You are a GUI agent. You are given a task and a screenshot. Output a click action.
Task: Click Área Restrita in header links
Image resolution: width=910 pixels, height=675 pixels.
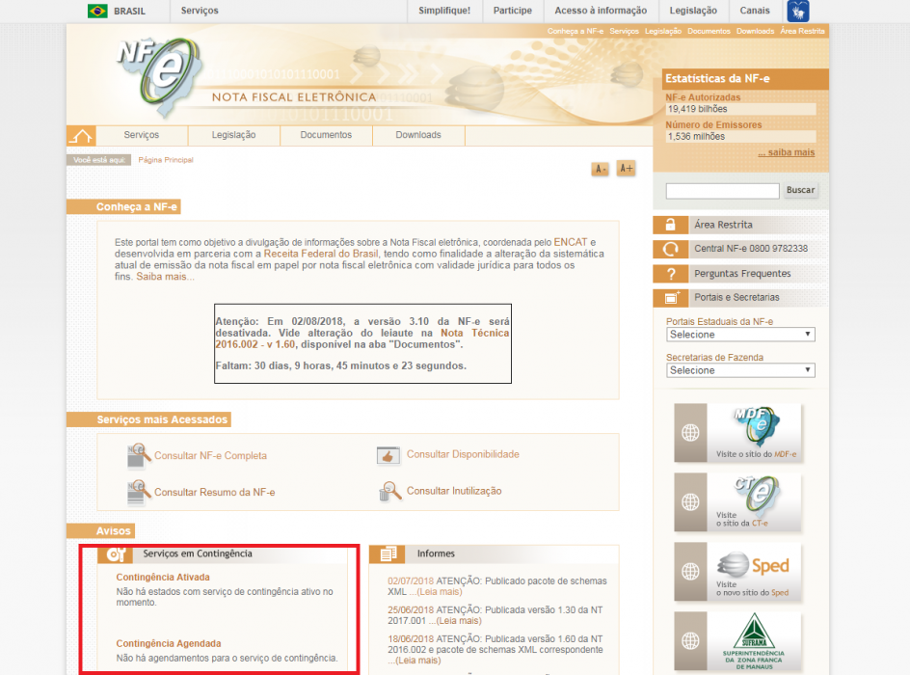pyautogui.click(x=802, y=32)
